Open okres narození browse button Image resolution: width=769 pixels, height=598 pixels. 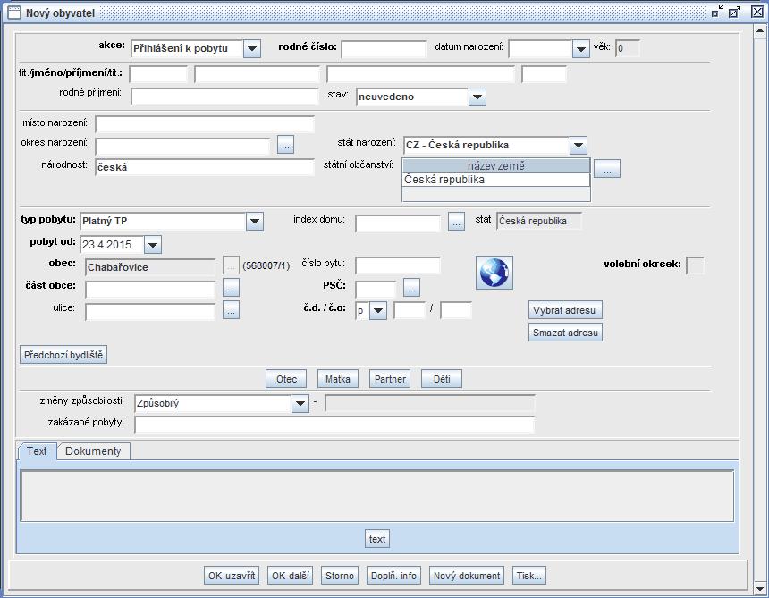point(285,145)
